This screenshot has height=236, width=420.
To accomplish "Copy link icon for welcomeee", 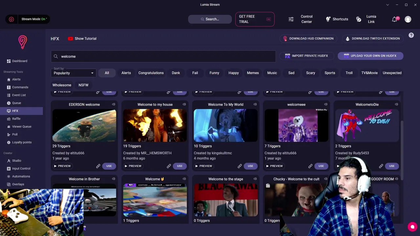I will coord(310,166).
